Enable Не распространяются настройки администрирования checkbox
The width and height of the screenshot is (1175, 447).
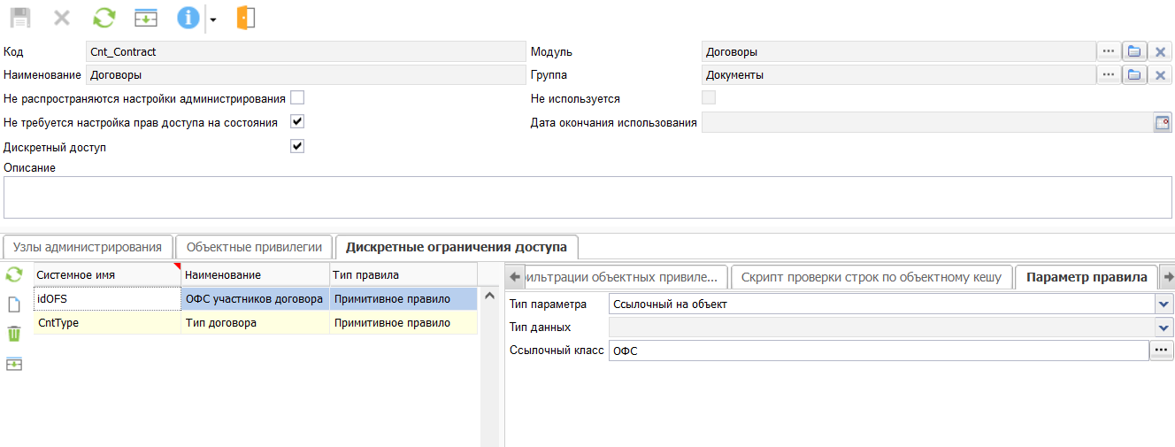tap(297, 97)
